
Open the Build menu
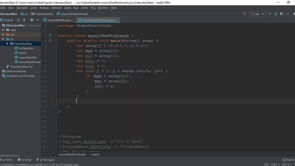coord(68,8)
